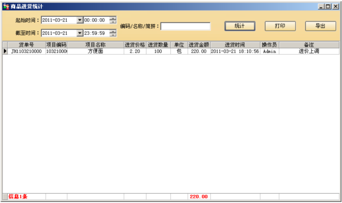Close the 商品进货统计 window
This screenshot has height=203, width=342.
[x=336, y=7]
